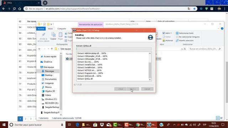Click Editar in the Abrir group
Viewport: 228px width, 128px height.
[x=167, y=37]
